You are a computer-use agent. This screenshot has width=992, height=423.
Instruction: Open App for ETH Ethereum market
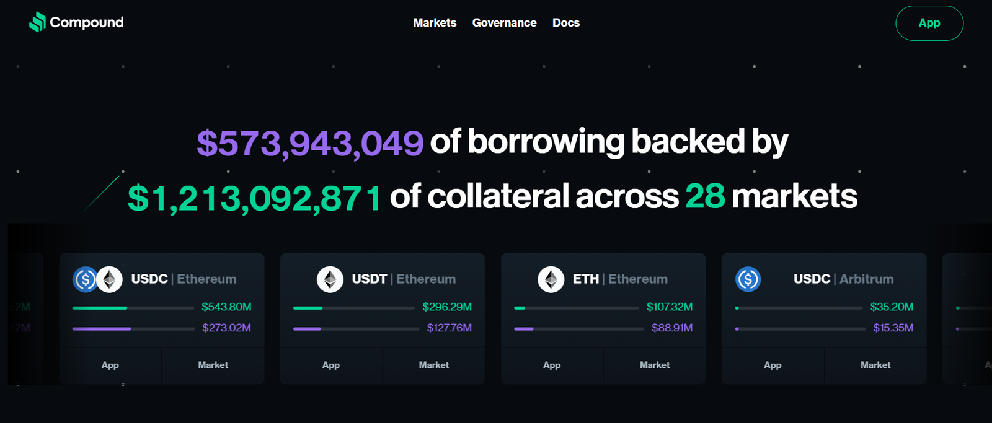click(552, 365)
